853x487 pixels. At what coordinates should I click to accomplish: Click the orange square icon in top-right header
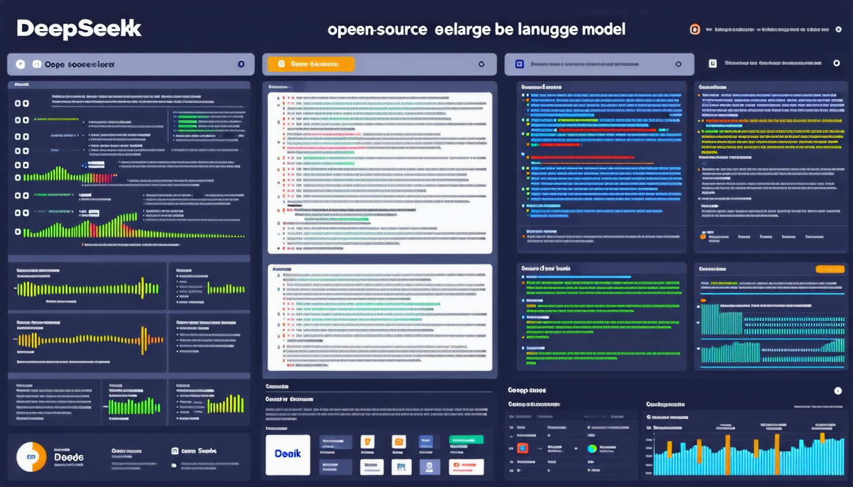pos(695,29)
